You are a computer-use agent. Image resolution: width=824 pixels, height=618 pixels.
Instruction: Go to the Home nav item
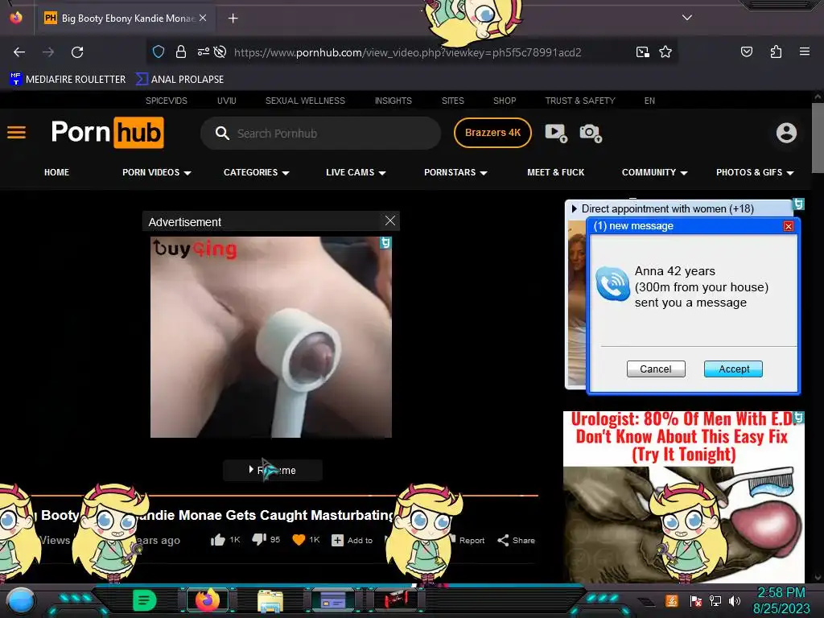57,172
